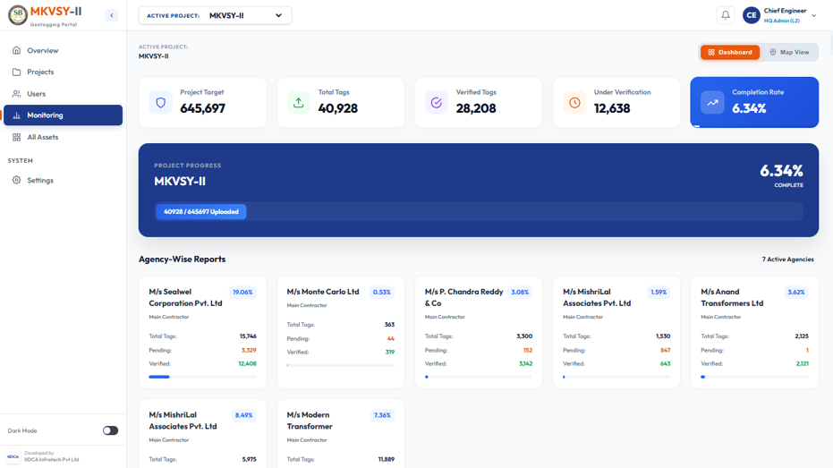Click the Overview home icon

[16, 50]
